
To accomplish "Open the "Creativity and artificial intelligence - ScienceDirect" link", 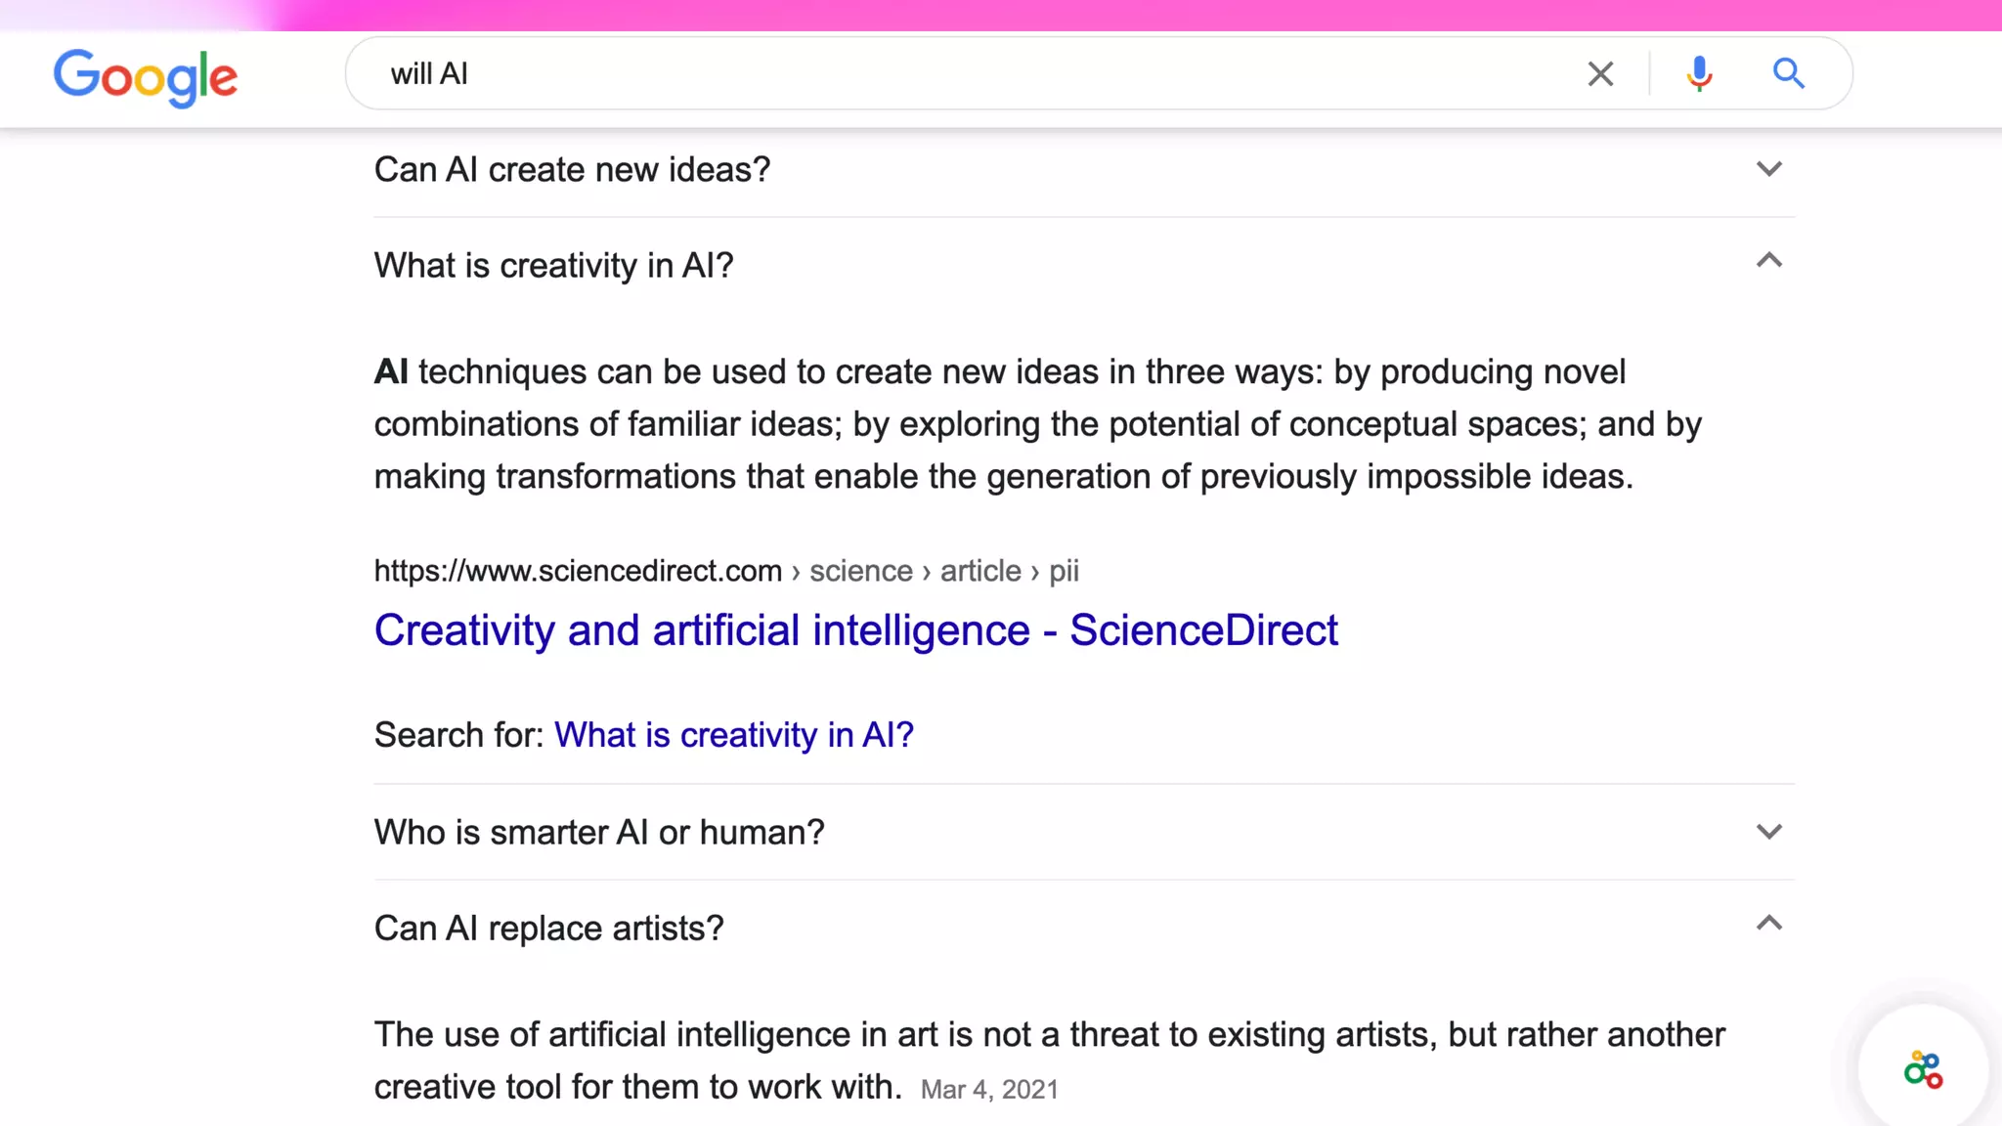I will [x=855, y=630].
